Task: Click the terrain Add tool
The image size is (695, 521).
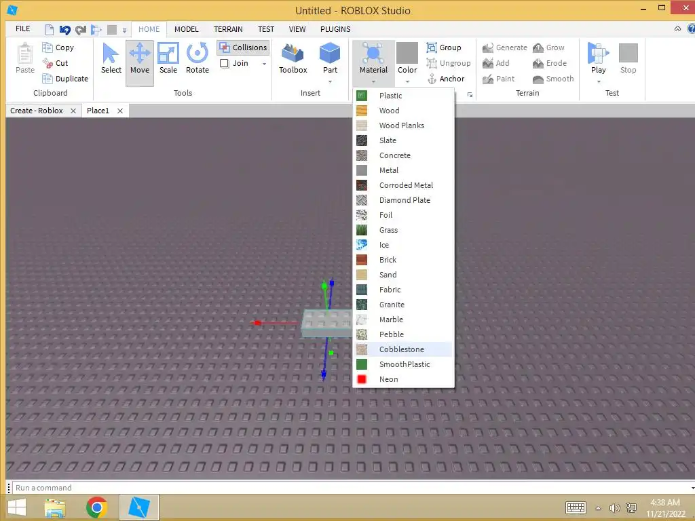Action: [496, 63]
